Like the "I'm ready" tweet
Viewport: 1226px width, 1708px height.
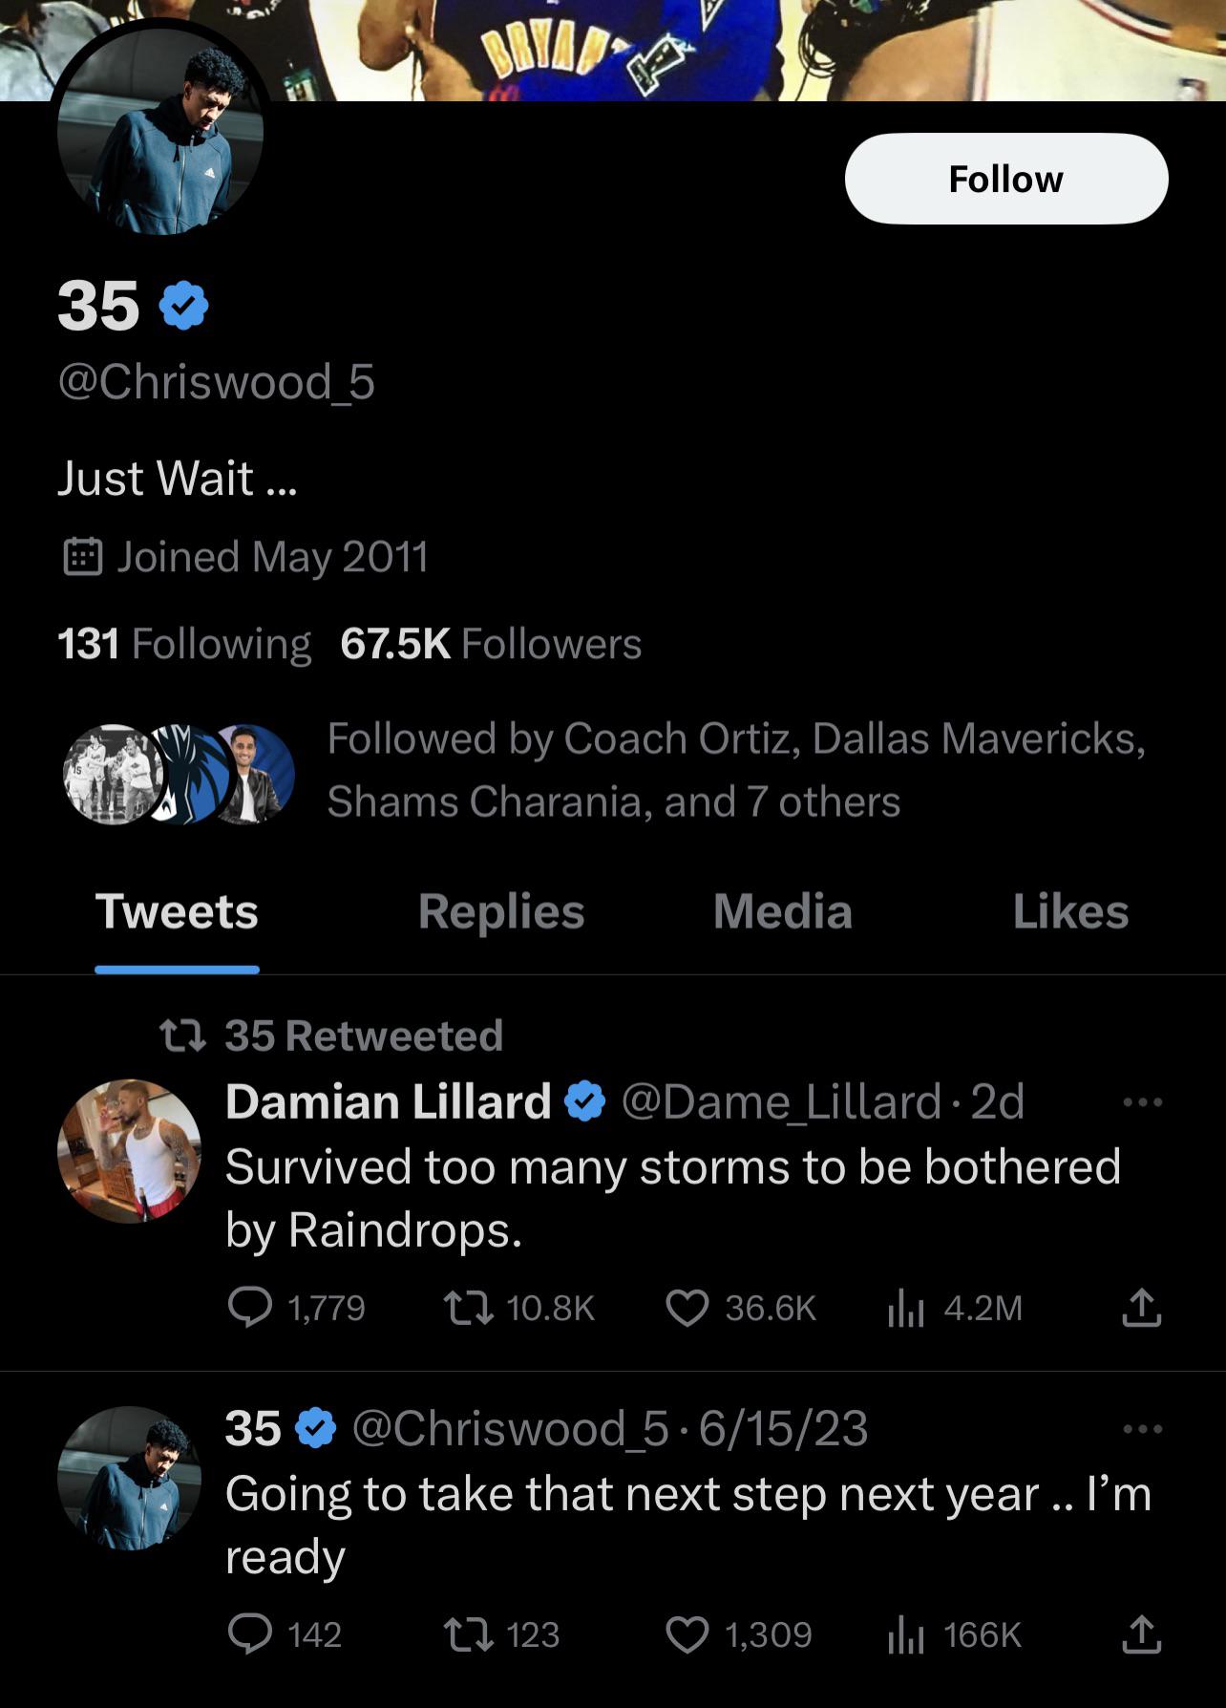pos(687,1634)
